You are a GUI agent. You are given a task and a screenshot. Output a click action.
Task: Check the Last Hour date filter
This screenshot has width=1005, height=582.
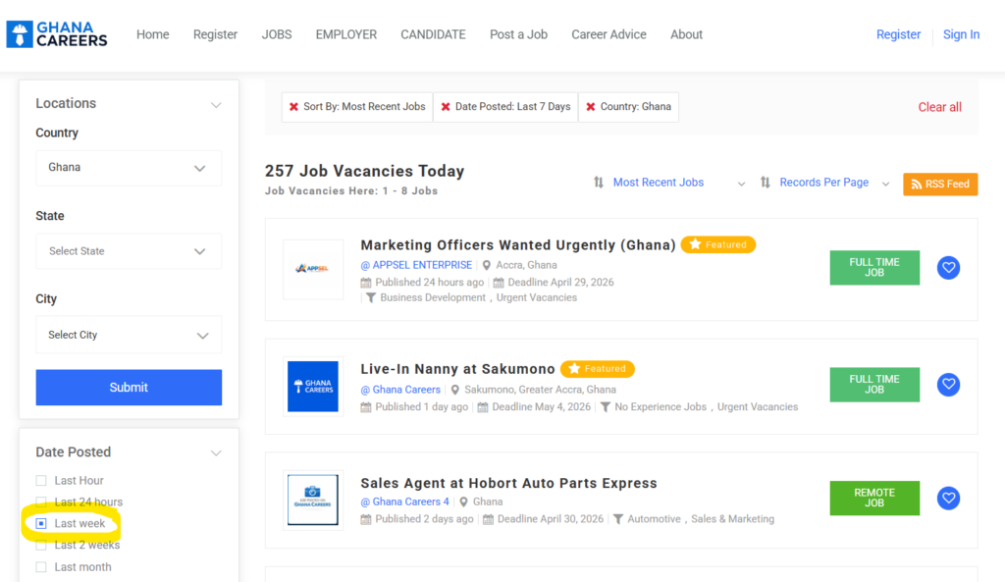(41, 481)
